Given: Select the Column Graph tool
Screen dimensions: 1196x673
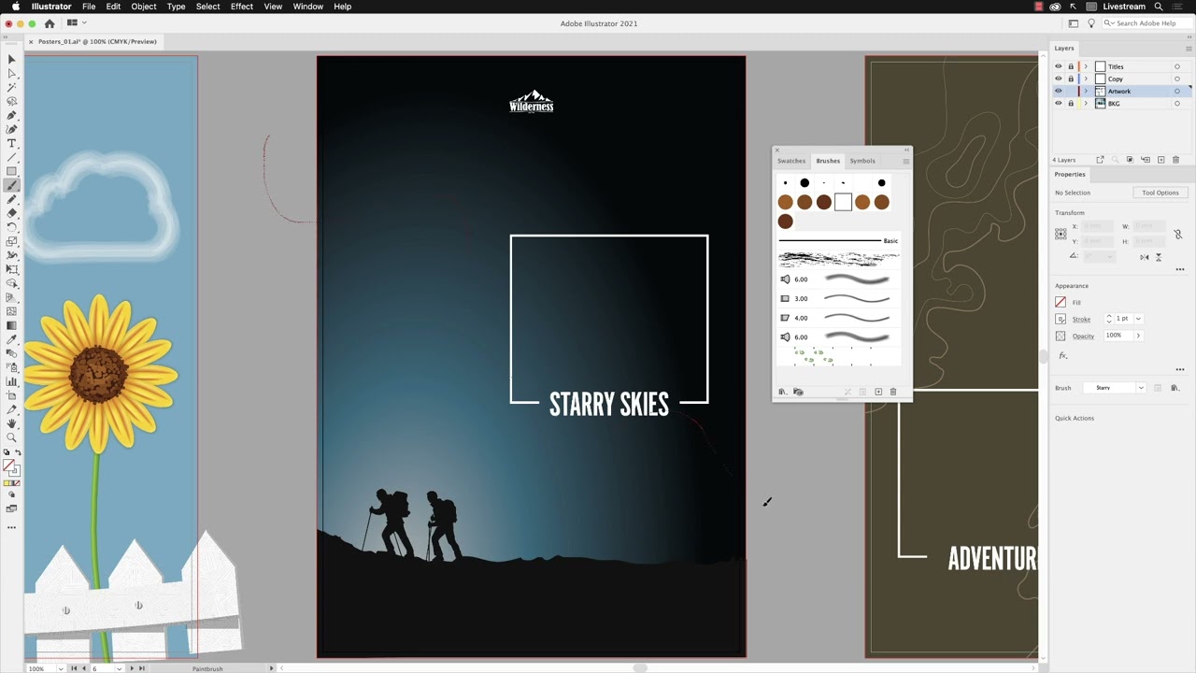Looking at the screenshot, I should coord(11,381).
